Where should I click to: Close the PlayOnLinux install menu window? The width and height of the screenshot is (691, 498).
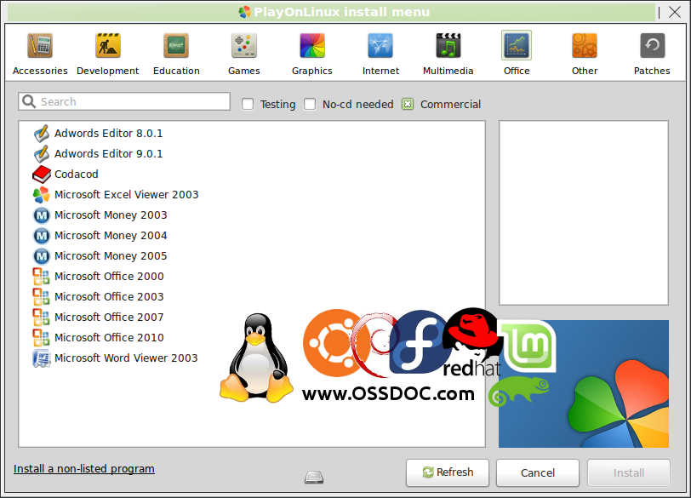[x=675, y=12]
